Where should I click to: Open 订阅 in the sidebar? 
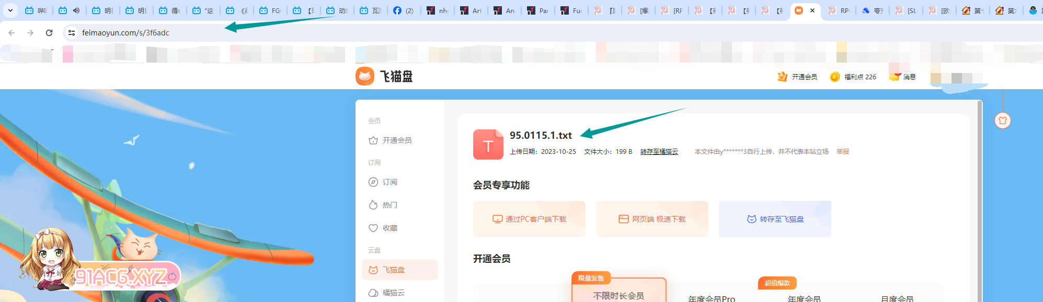(389, 182)
